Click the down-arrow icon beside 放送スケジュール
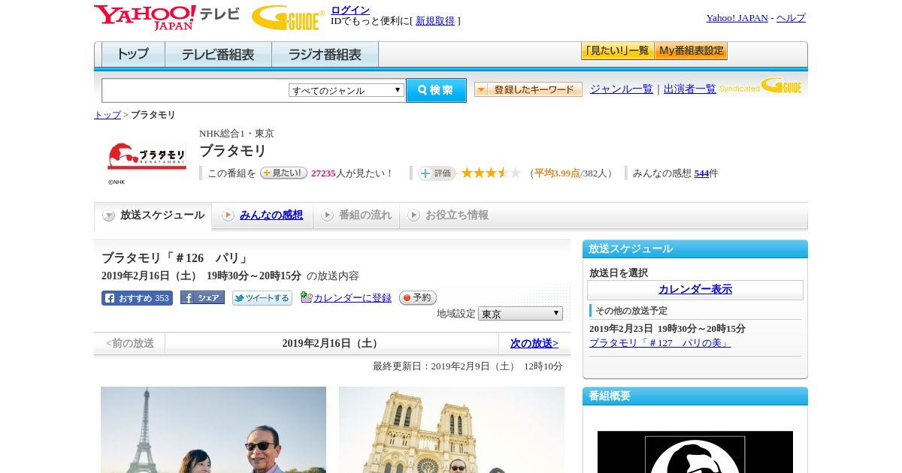 [109, 215]
